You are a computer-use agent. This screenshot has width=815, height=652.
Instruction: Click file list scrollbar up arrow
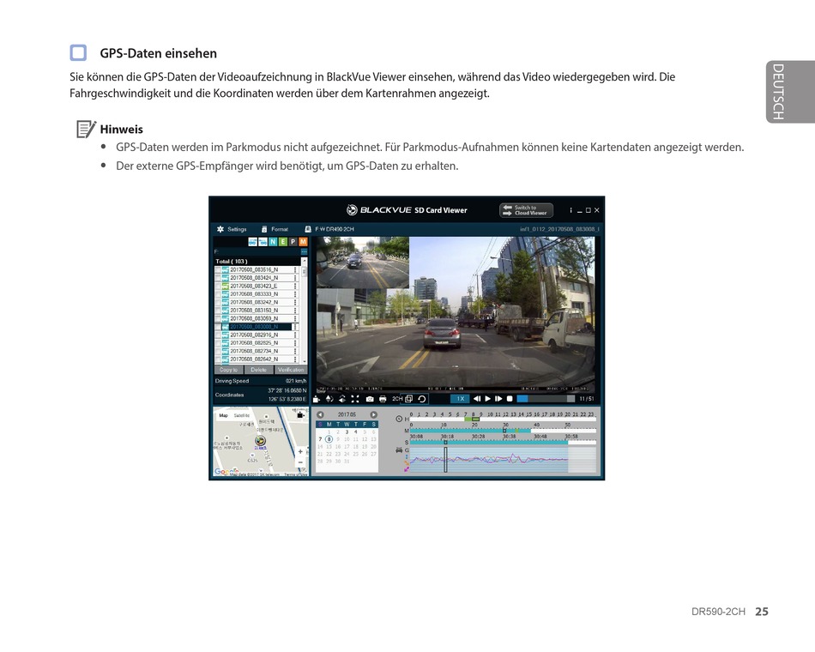(x=304, y=261)
